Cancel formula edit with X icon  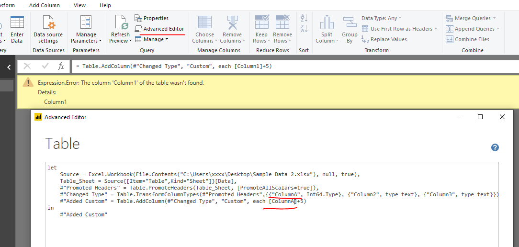click(27, 66)
